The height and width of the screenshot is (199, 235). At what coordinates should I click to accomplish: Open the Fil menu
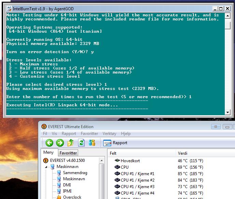[x=45, y=134]
